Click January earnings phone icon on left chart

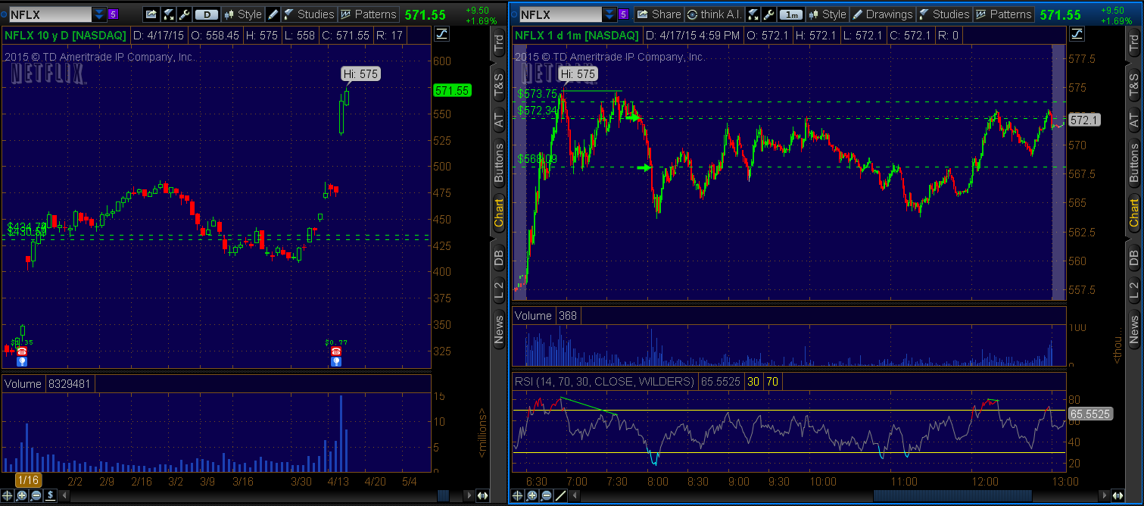(22, 351)
